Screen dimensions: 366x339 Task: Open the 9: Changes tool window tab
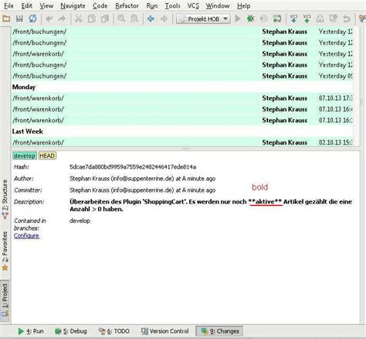coord(220,331)
